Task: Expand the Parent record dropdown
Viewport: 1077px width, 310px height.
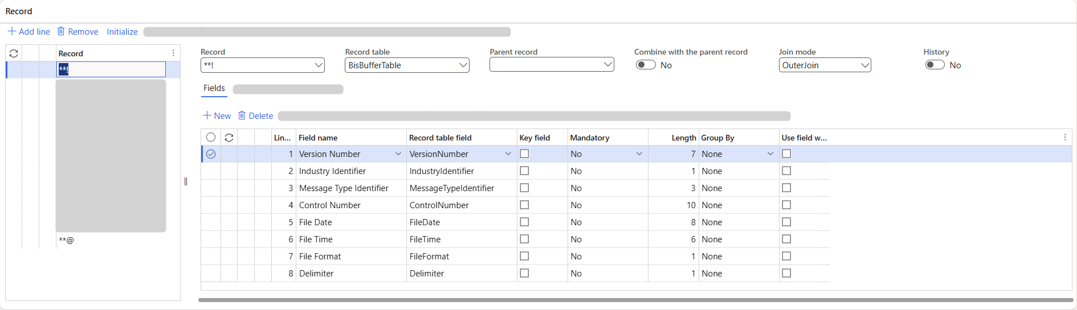Action: (x=607, y=65)
